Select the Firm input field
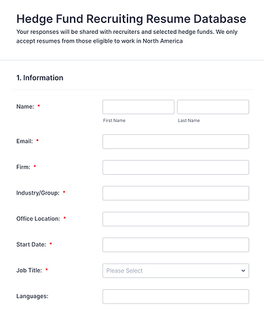This screenshot has width=264, height=309. coord(176,167)
